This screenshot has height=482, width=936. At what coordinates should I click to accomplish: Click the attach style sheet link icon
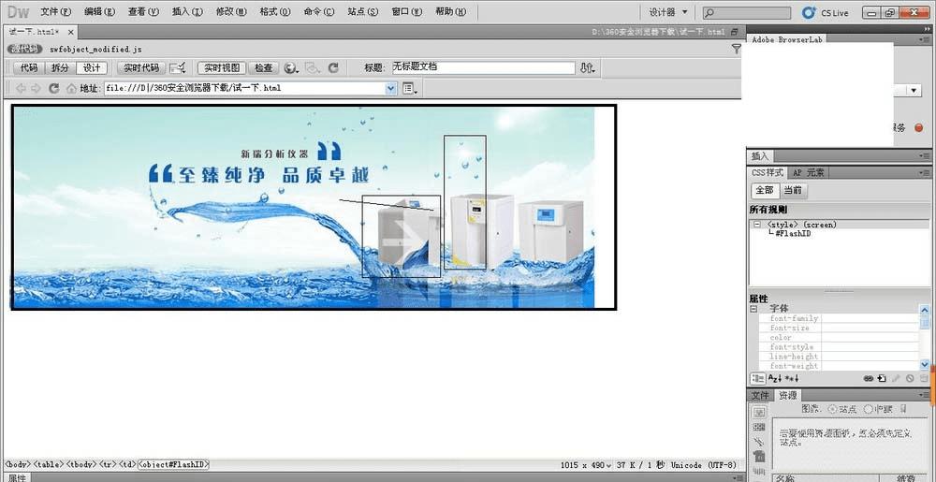point(869,378)
